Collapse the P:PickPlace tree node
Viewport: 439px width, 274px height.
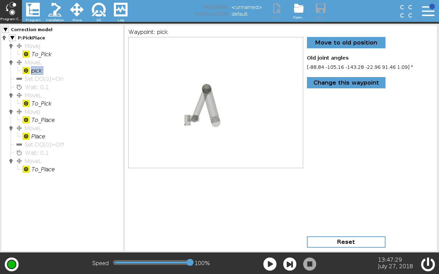(x=12, y=38)
